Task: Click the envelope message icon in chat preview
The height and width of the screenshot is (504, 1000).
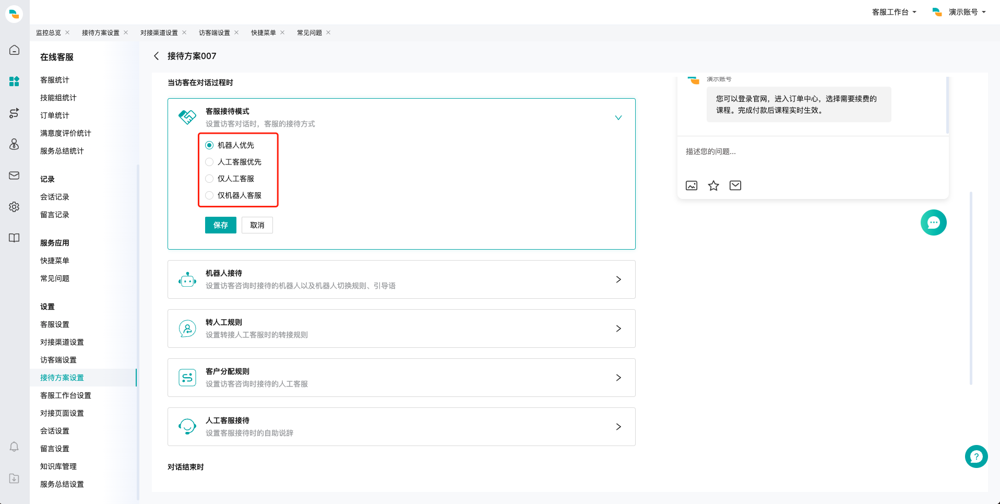Action: [735, 185]
